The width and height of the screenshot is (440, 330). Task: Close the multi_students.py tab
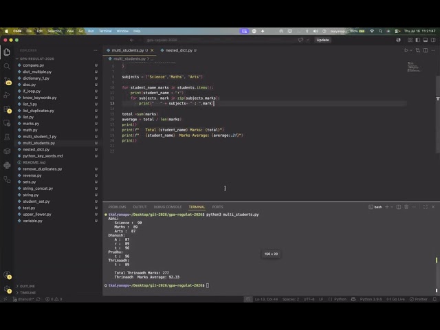click(x=152, y=50)
